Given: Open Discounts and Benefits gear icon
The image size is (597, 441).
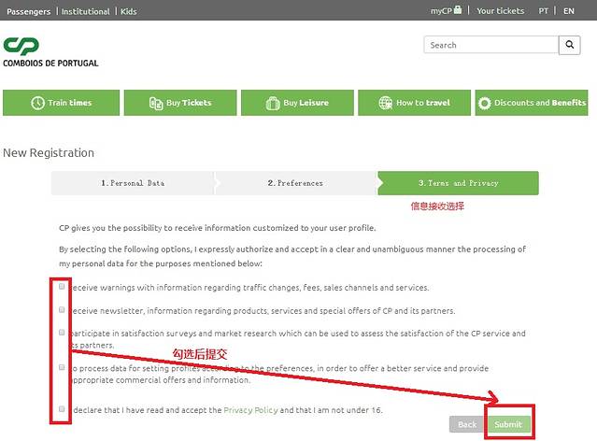Looking at the screenshot, I should (484, 103).
